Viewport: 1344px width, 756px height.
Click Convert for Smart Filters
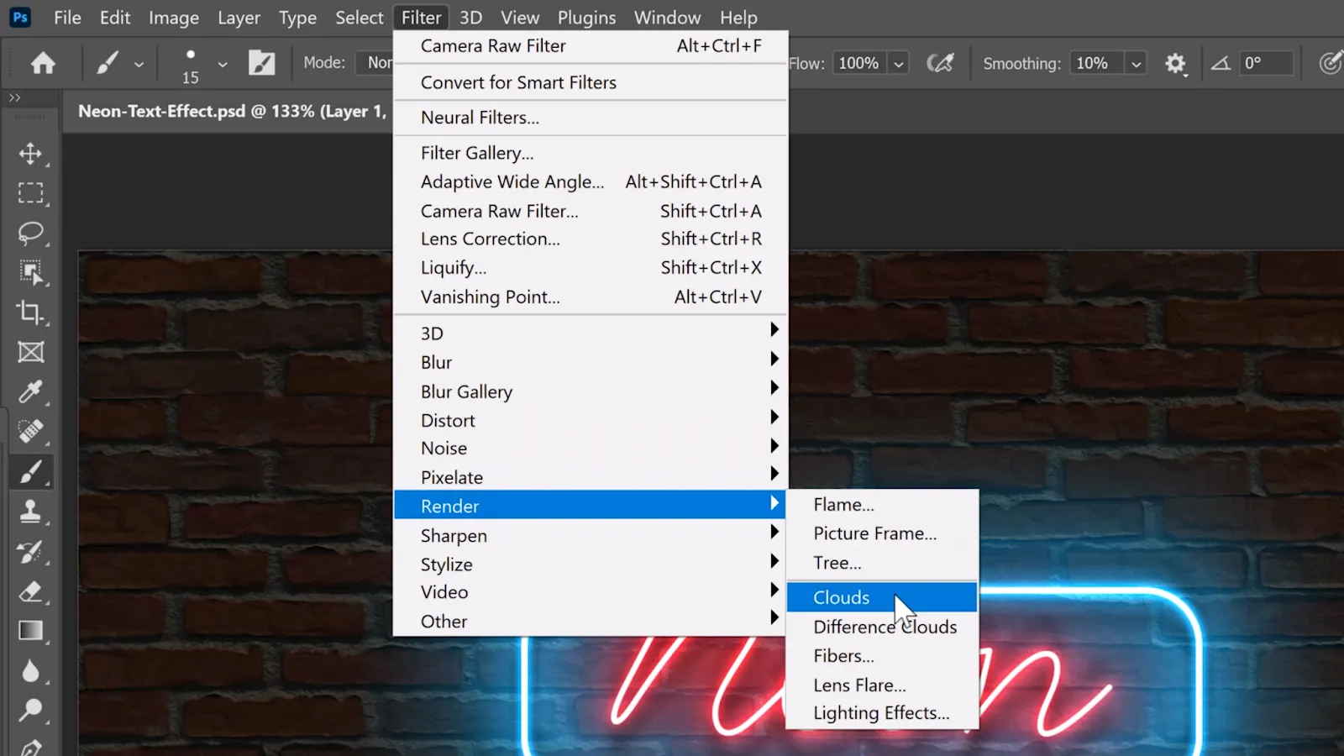pyautogui.click(x=518, y=82)
